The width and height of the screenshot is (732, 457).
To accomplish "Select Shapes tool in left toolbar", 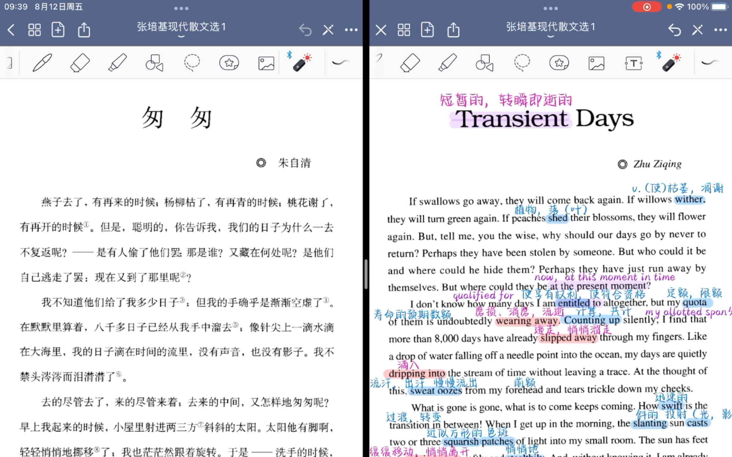I will (154, 63).
